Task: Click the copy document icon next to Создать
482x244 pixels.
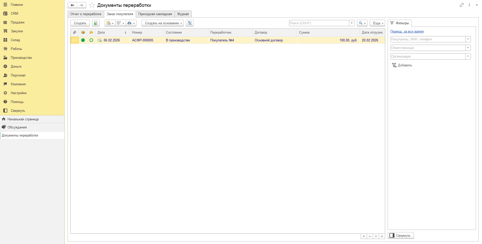Action: [96, 23]
